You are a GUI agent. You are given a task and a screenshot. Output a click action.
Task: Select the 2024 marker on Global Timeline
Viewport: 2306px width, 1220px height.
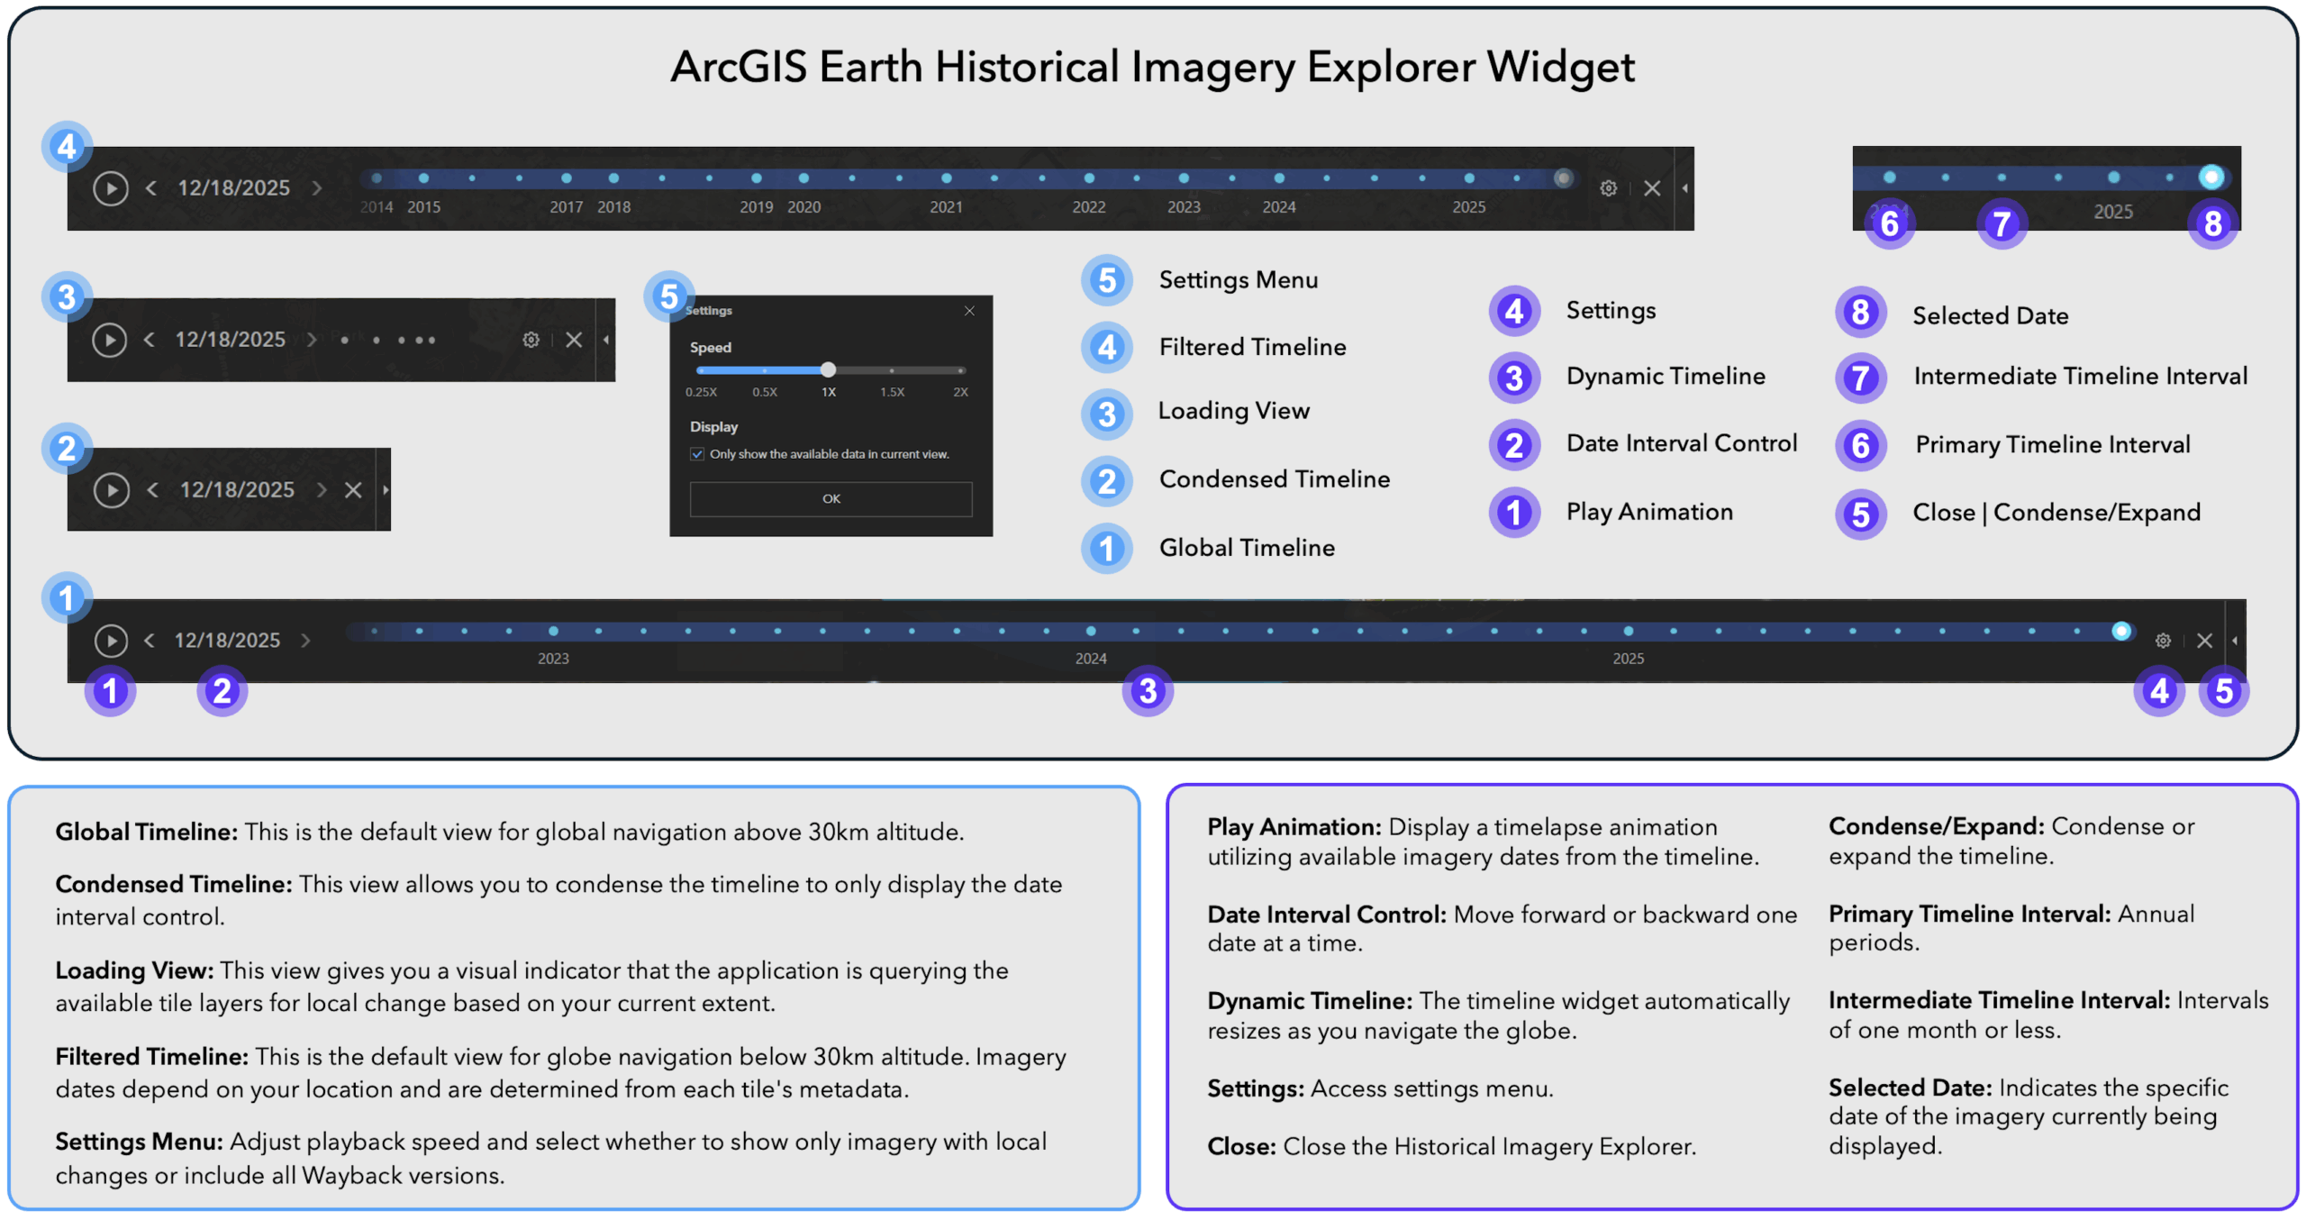1091,631
